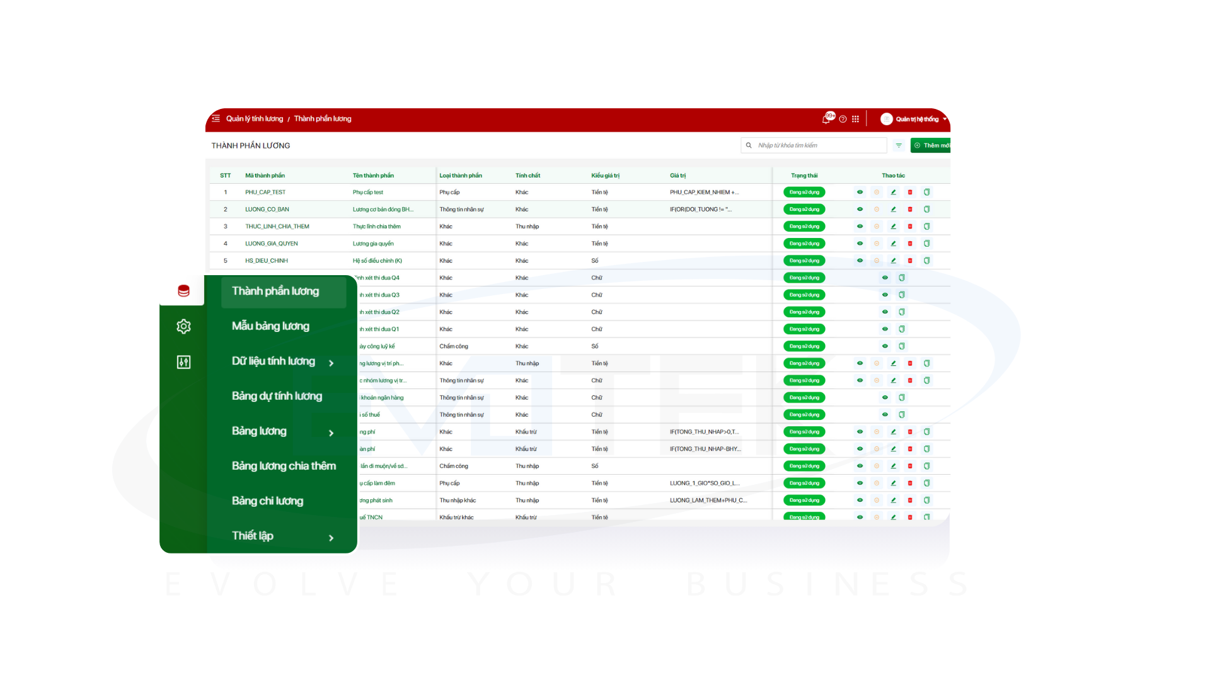Click the grid/apps icon in top navigation

click(855, 118)
